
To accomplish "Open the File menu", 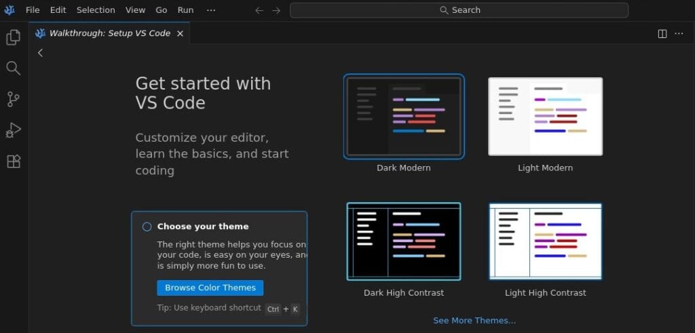I will 33,9.
